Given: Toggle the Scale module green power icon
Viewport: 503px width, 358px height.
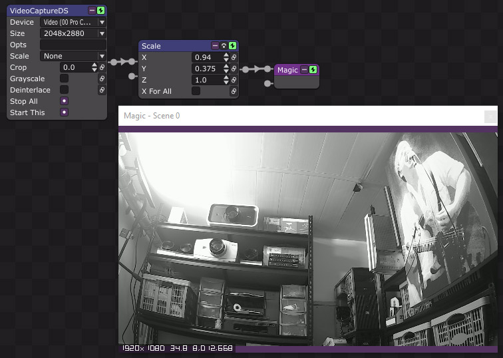Looking at the screenshot, I should pyautogui.click(x=233, y=45).
